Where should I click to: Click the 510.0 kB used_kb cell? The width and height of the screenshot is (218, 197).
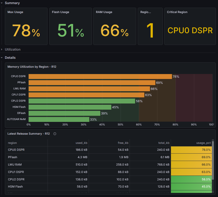[x=68, y=165]
